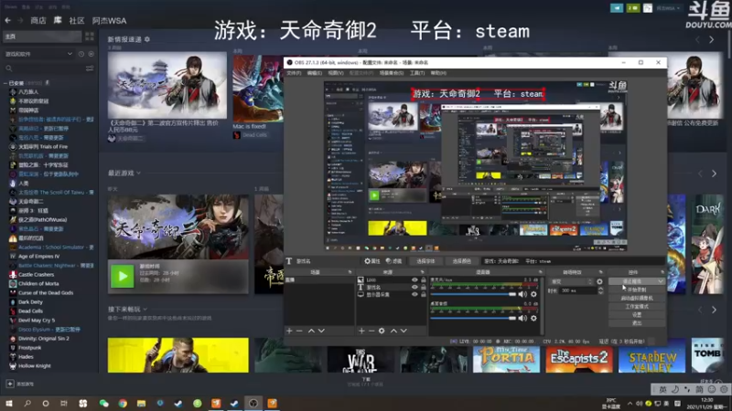Toggle visibility eye of 显示器采集 source

click(414, 294)
